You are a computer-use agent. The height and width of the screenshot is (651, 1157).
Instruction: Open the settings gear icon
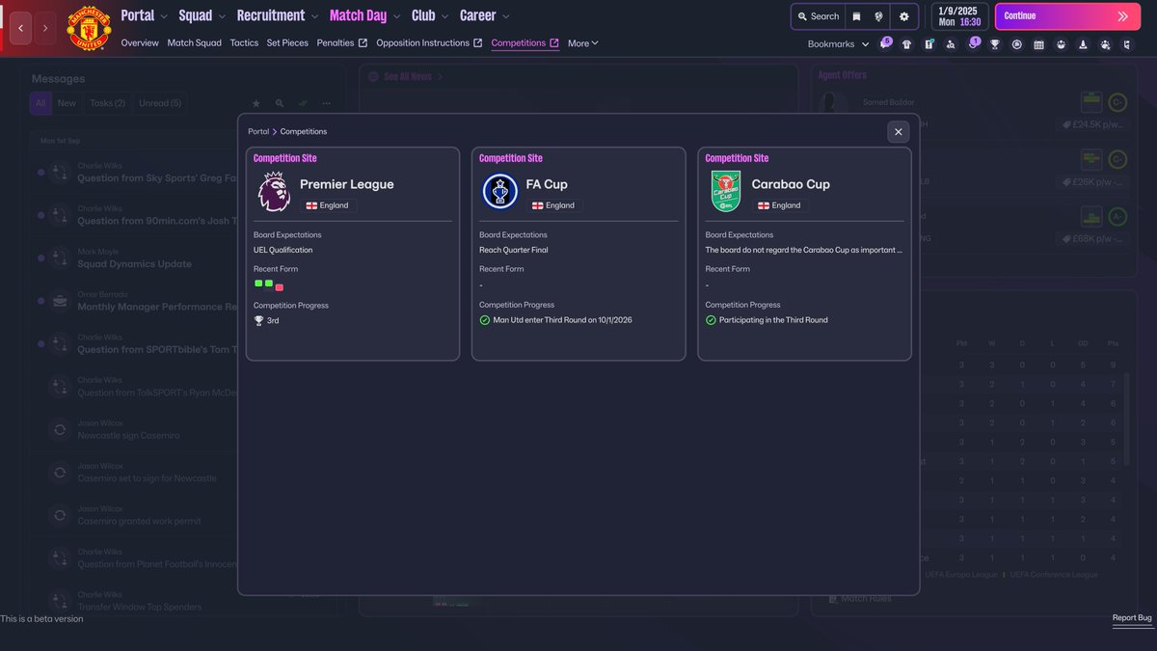[903, 16]
